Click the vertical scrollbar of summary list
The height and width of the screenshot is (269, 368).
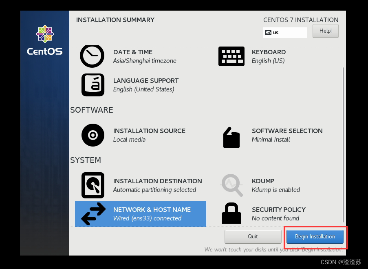click(344, 145)
